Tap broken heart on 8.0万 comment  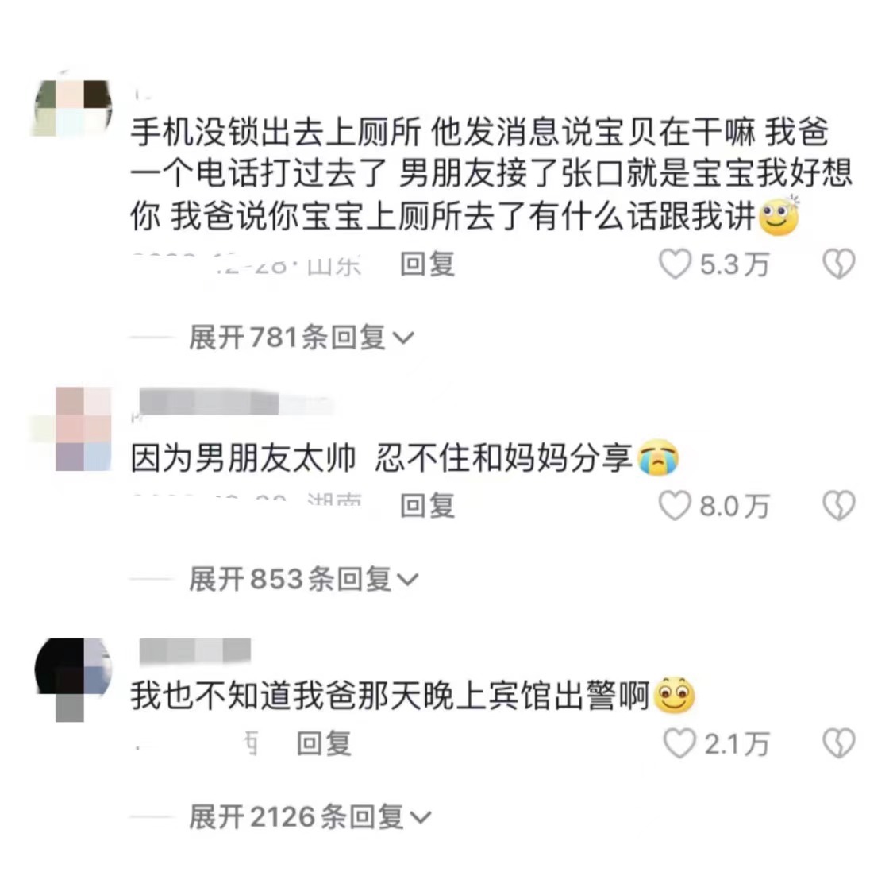tap(839, 506)
